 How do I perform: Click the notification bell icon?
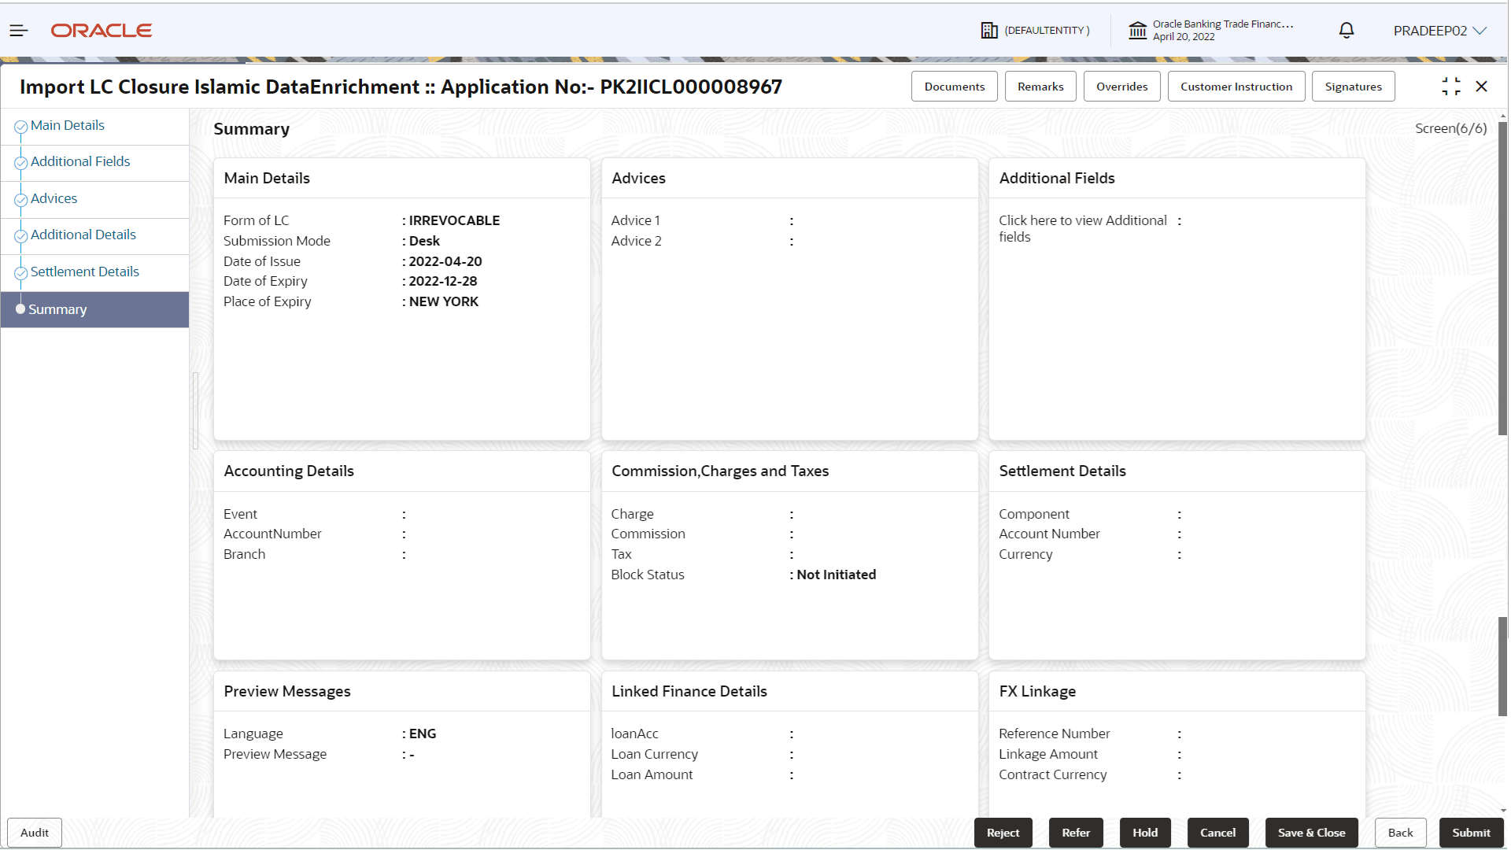pos(1346,31)
